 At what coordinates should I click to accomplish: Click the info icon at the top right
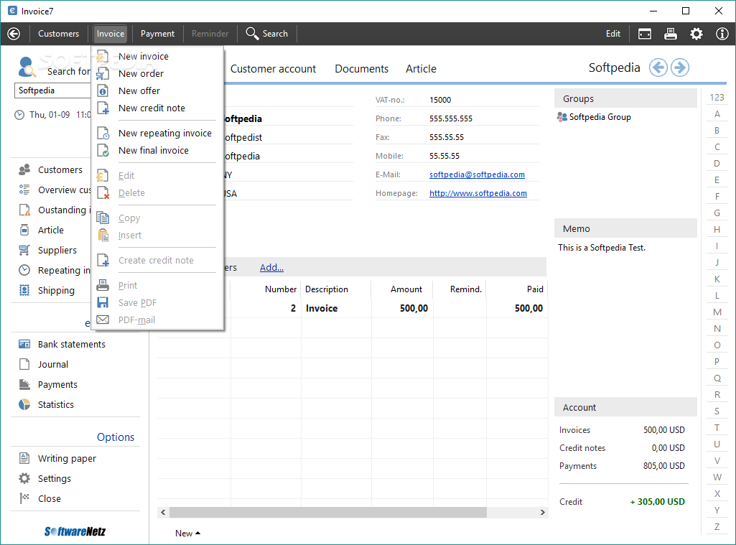click(722, 34)
